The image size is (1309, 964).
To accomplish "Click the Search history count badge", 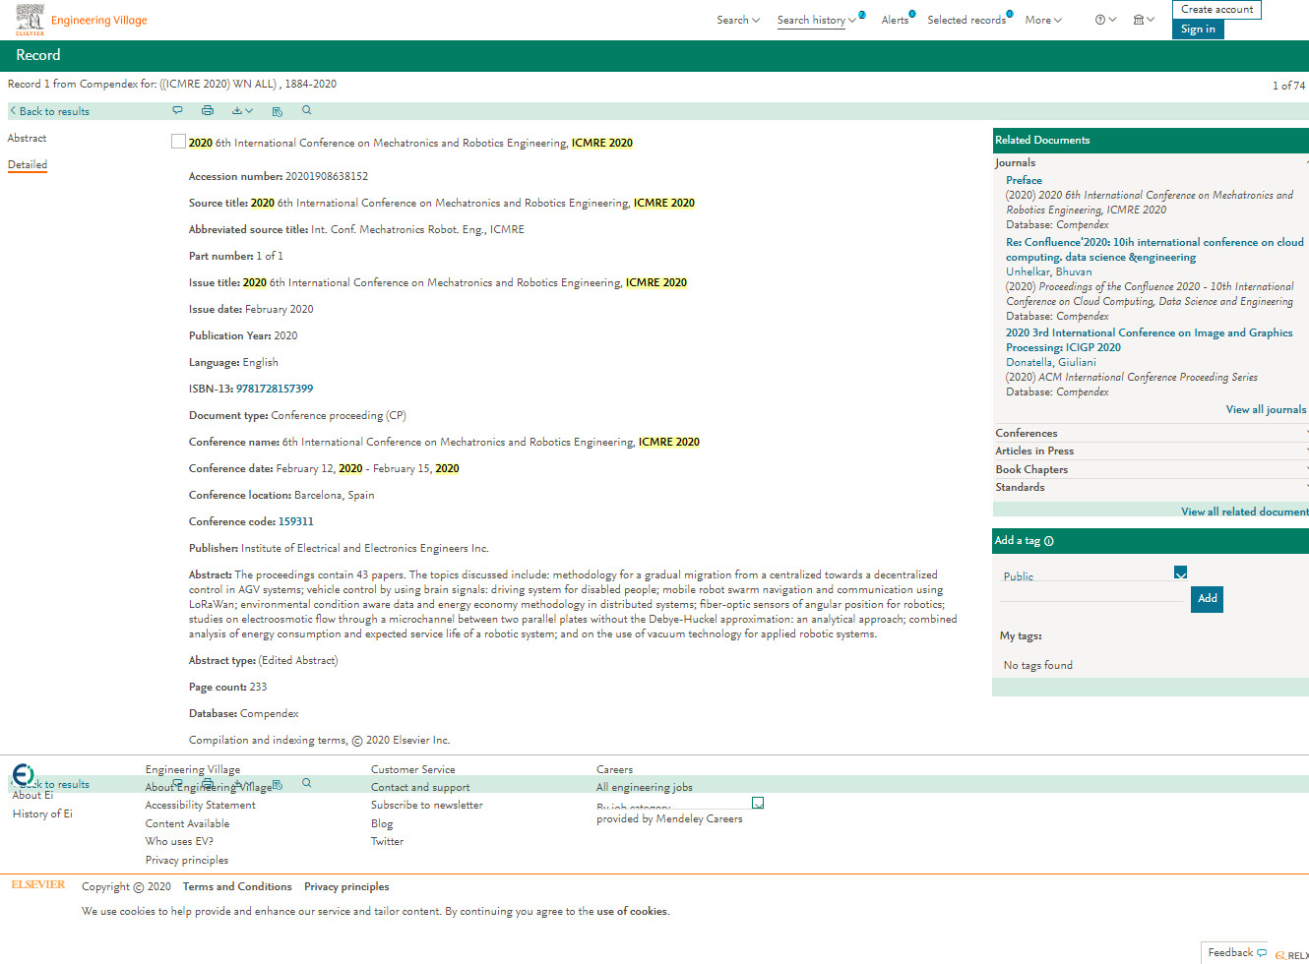I will [x=862, y=14].
